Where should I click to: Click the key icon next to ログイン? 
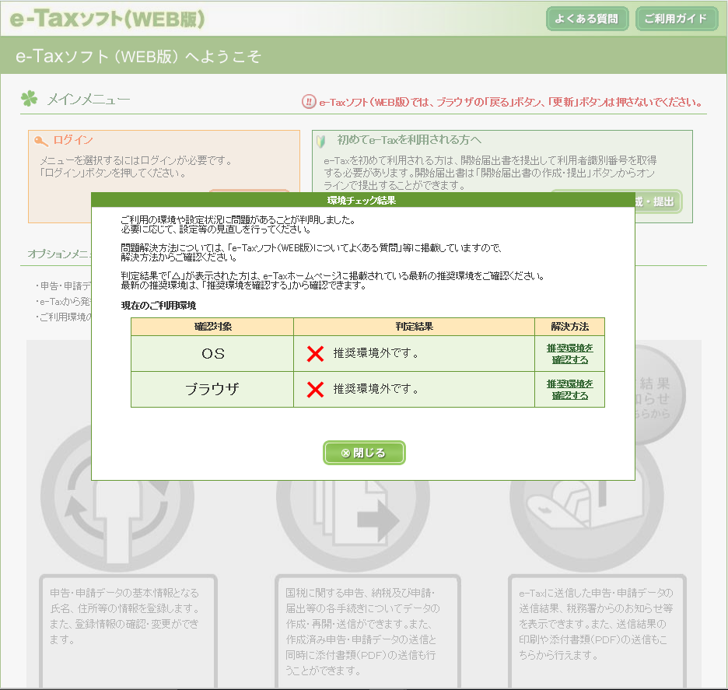[x=41, y=140]
